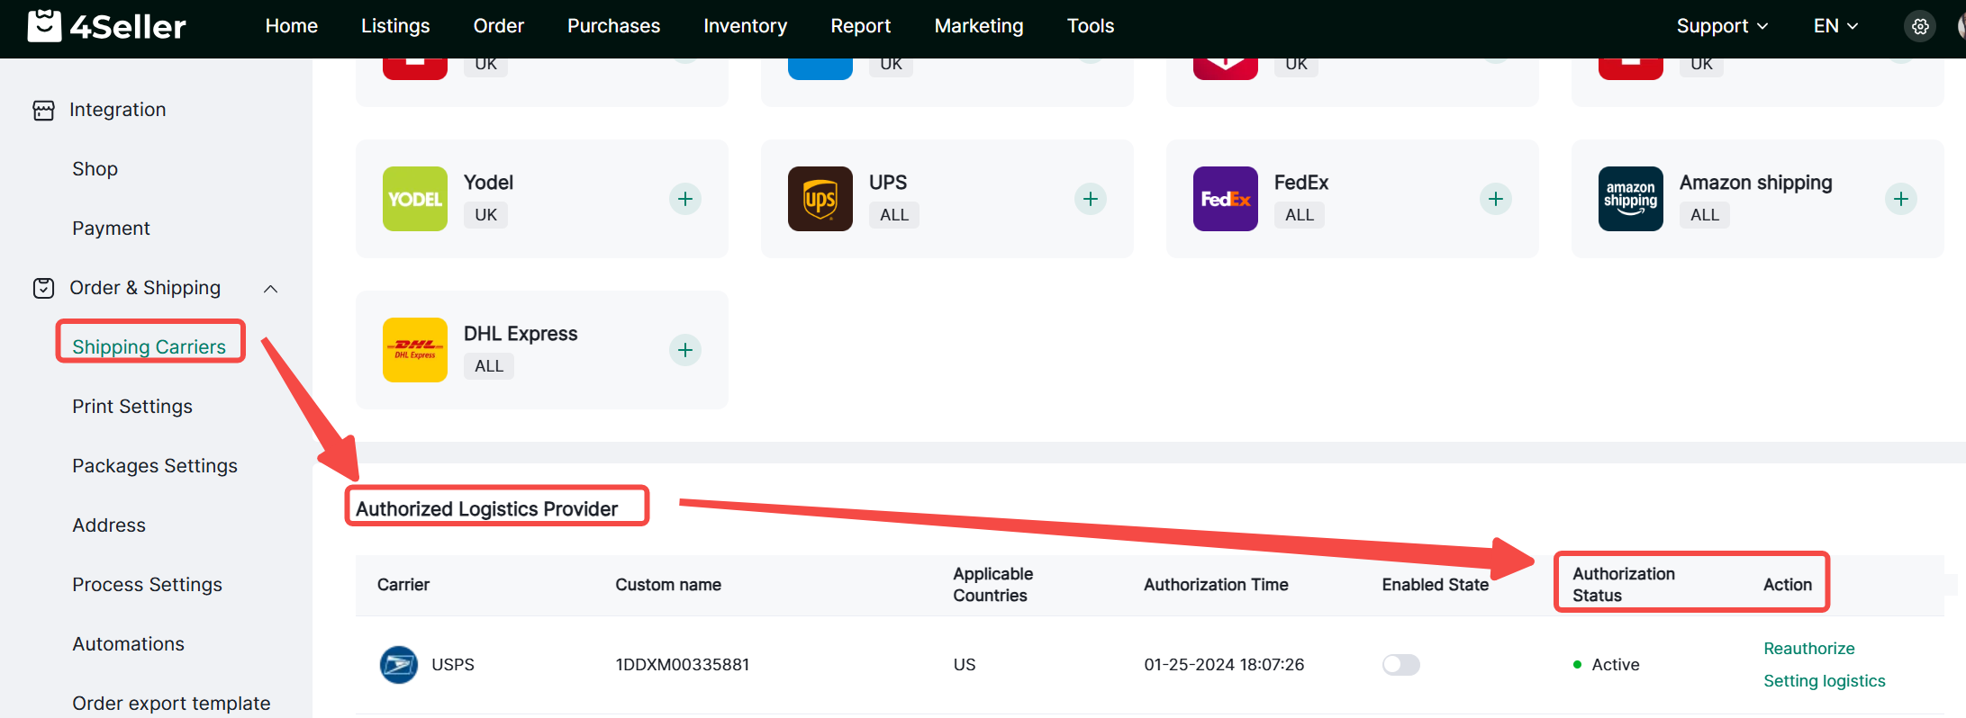This screenshot has height=718, width=1966.
Task: Click the Reauthorize link for USPS
Action: (x=1808, y=649)
